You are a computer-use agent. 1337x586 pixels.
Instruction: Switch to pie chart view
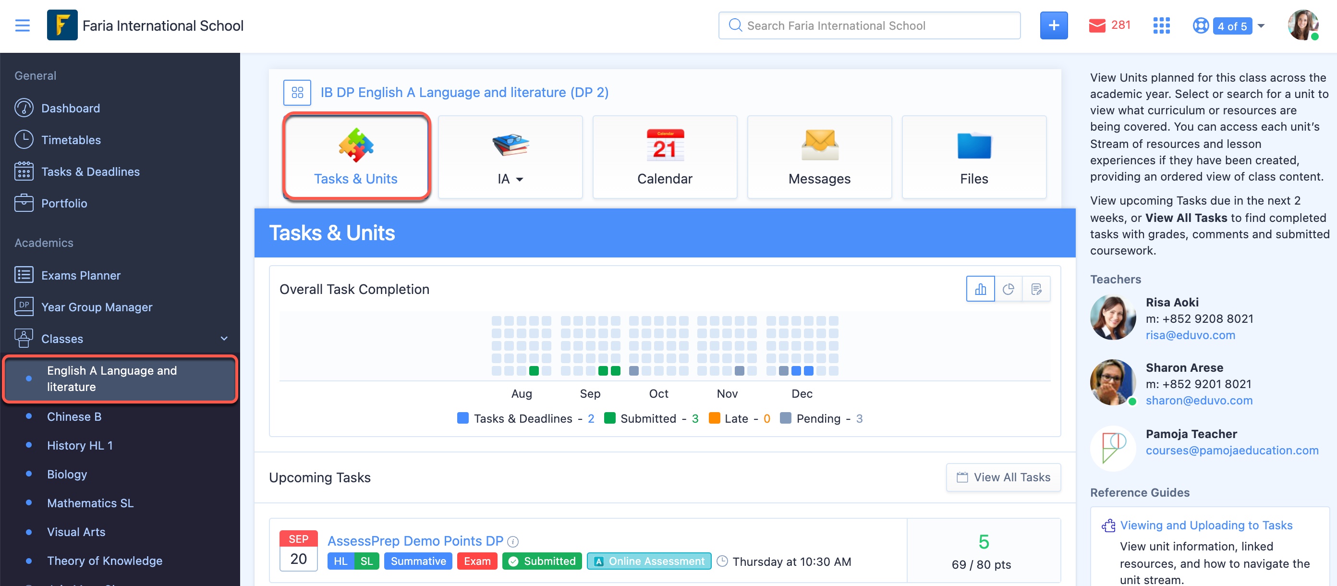tap(1008, 289)
